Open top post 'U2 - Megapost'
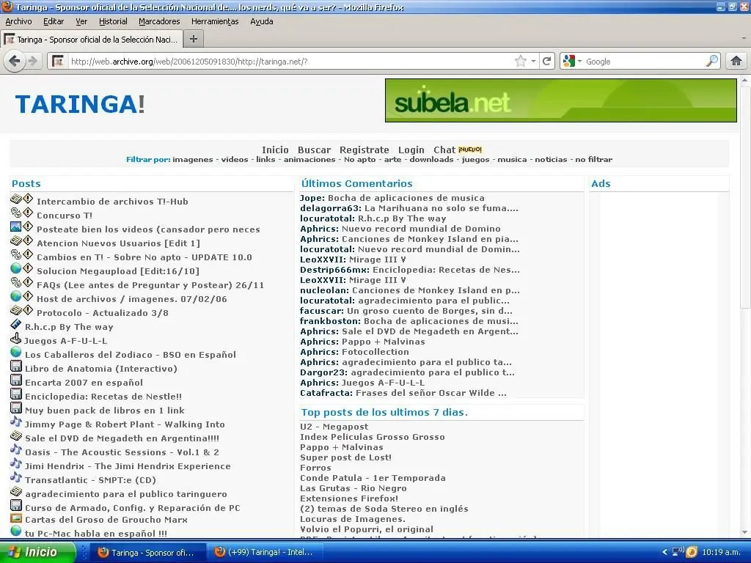Screen dimensions: 751x563 (x=334, y=427)
